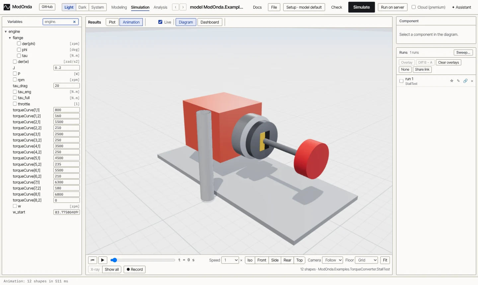Open the Assistant panel
Screen dimensions: 478x285
(461, 7)
